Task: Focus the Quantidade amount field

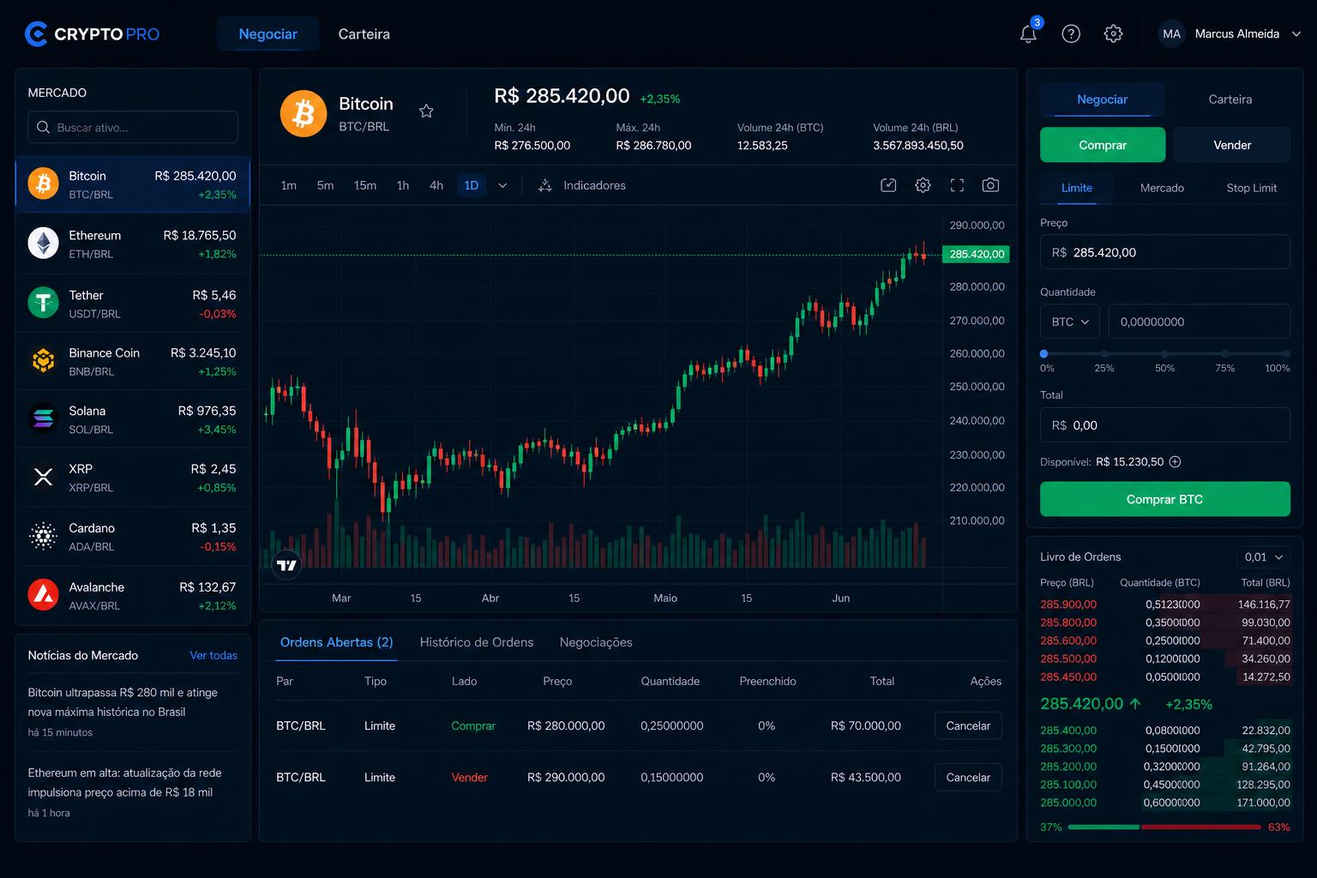Action: (1199, 322)
